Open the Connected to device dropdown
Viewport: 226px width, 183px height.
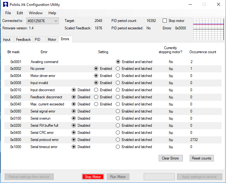pos(43,21)
